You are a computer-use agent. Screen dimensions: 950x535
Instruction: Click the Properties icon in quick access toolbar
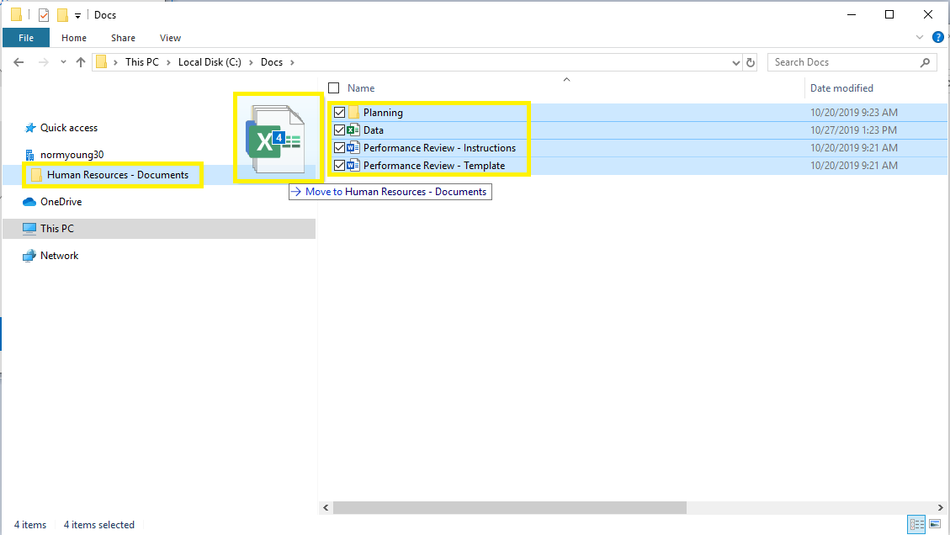tap(44, 15)
